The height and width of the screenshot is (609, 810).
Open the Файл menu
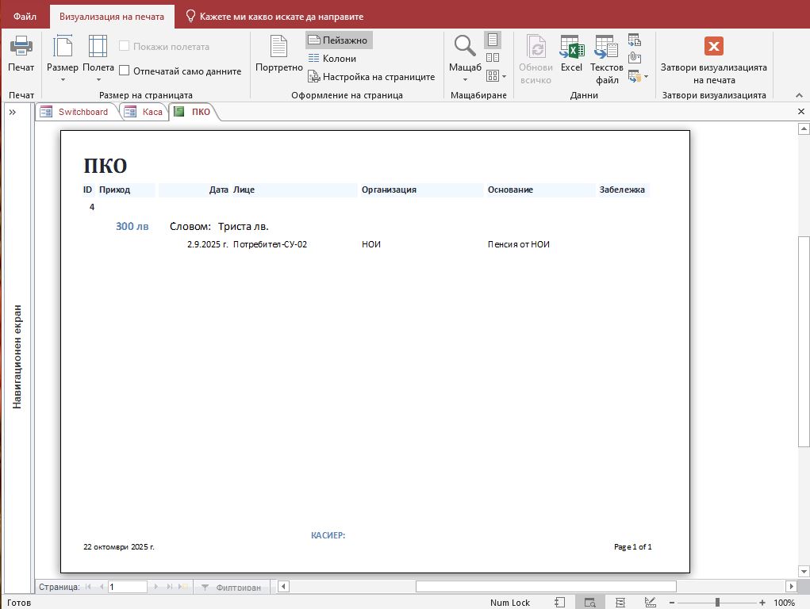pyautogui.click(x=25, y=16)
